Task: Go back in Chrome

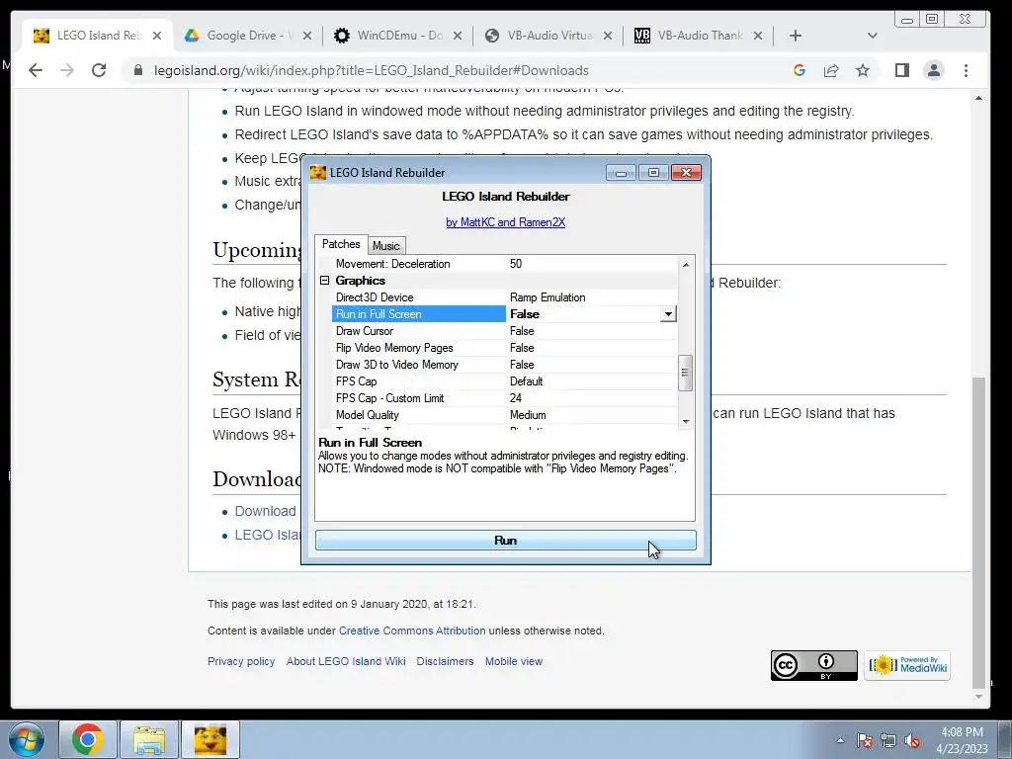Action: (x=36, y=70)
